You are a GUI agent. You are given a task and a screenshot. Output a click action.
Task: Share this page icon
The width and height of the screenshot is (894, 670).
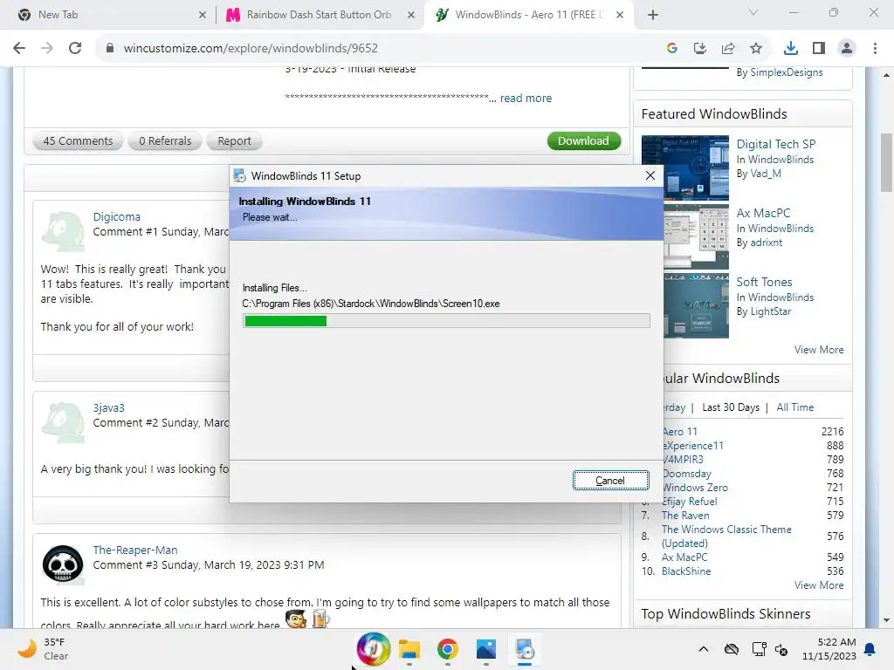click(727, 49)
